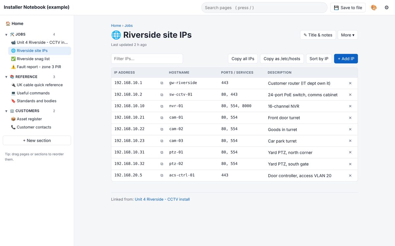Viewport: 395px width, 246px height.
Task: Open the More dropdown menu
Action: pyautogui.click(x=348, y=35)
